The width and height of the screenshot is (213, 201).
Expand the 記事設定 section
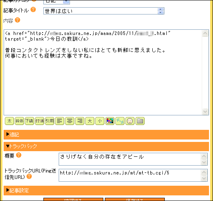pos(106,191)
